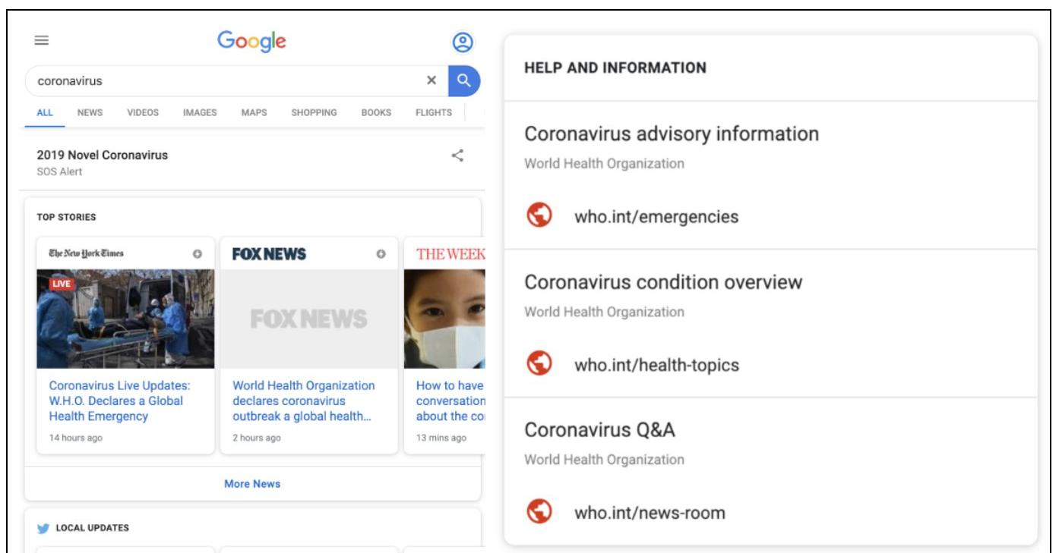1059x553 pixels.
Task: Click 'World Health Organization' under condition overview
Action: click(x=604, y=311)
